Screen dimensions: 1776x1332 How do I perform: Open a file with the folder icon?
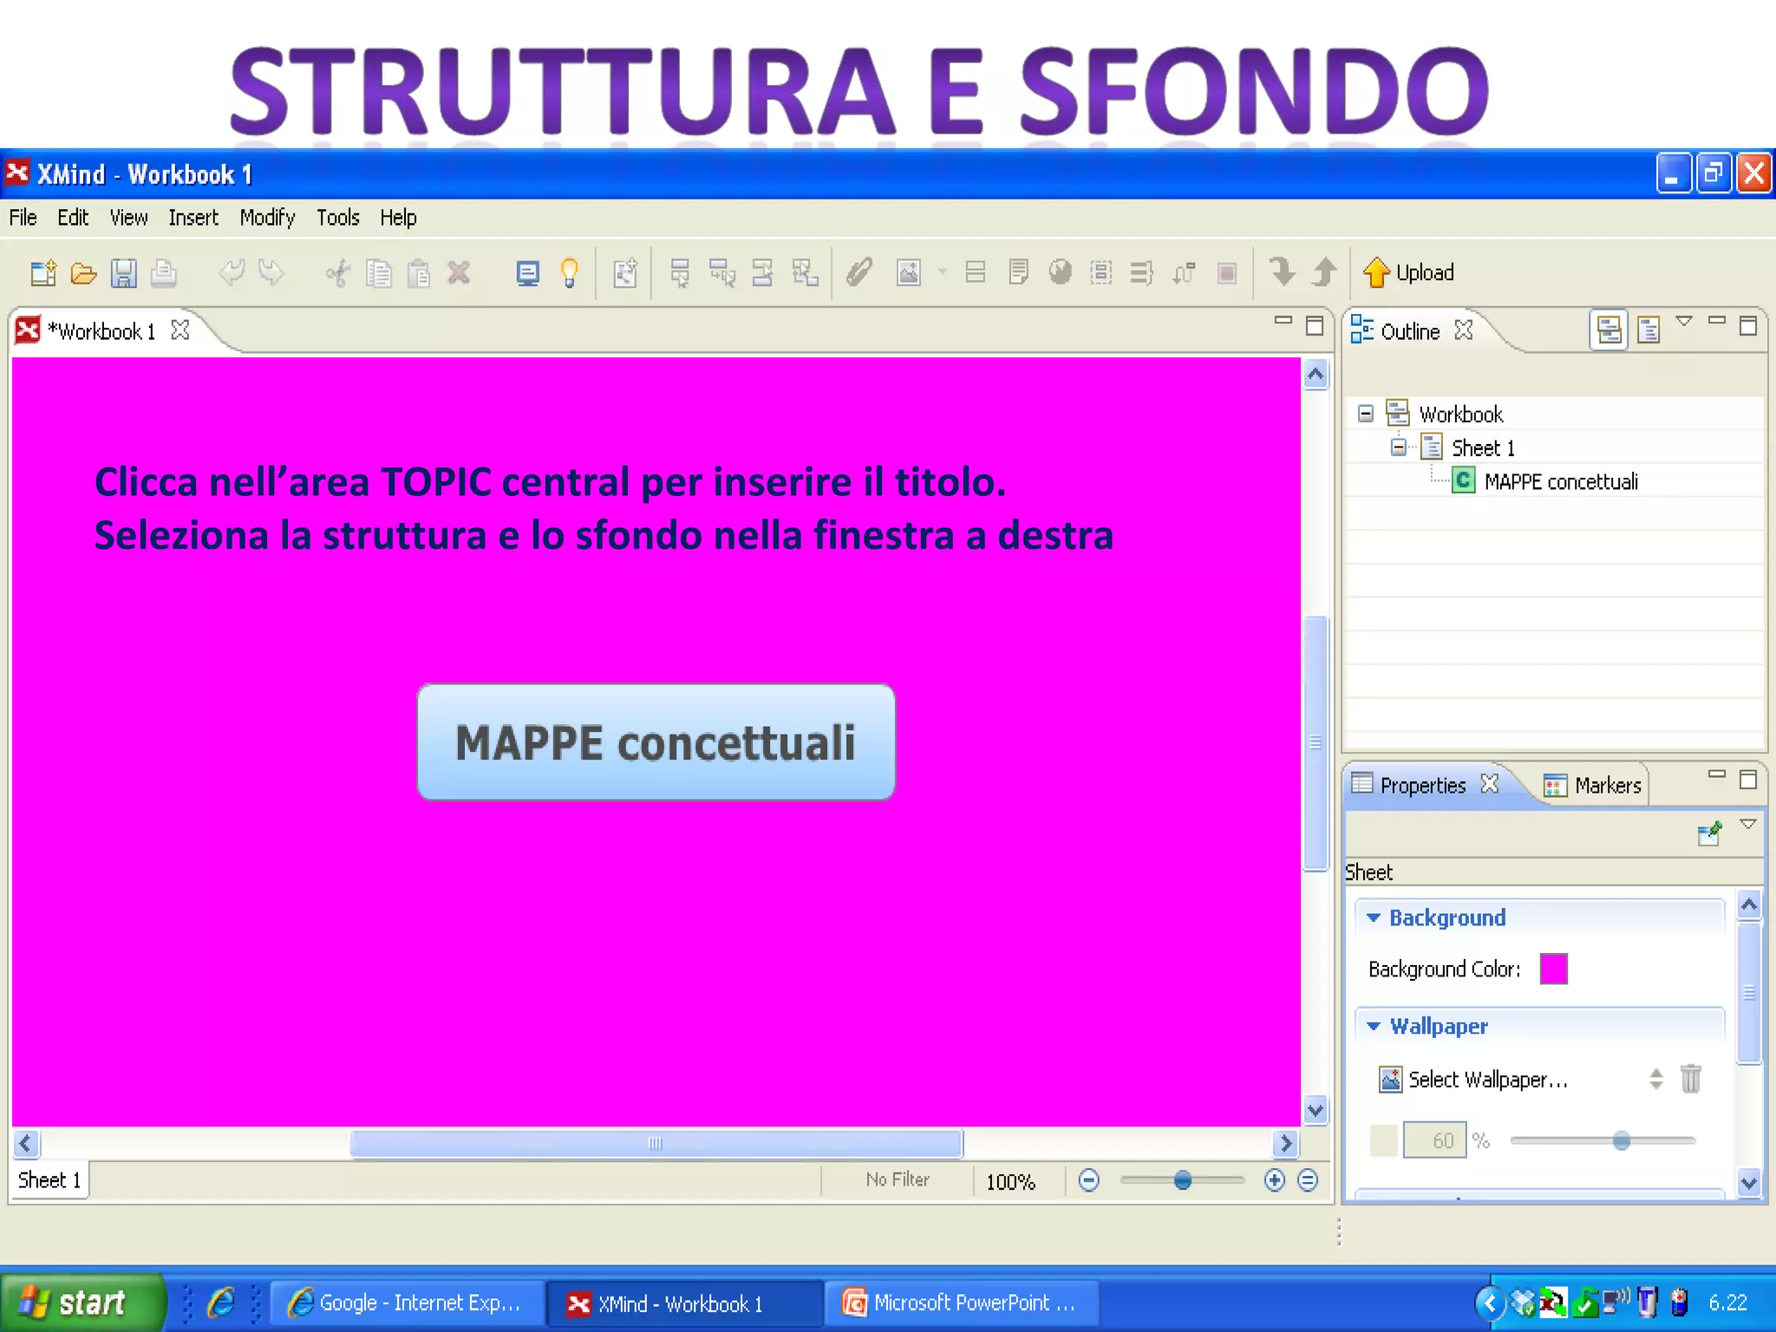83,273
